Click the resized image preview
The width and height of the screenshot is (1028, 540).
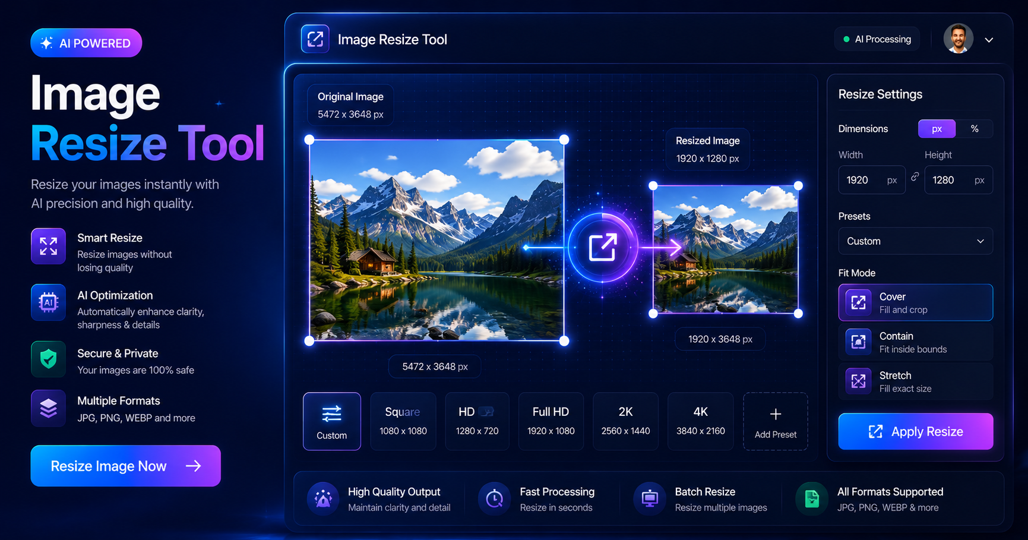click(725, 250)
